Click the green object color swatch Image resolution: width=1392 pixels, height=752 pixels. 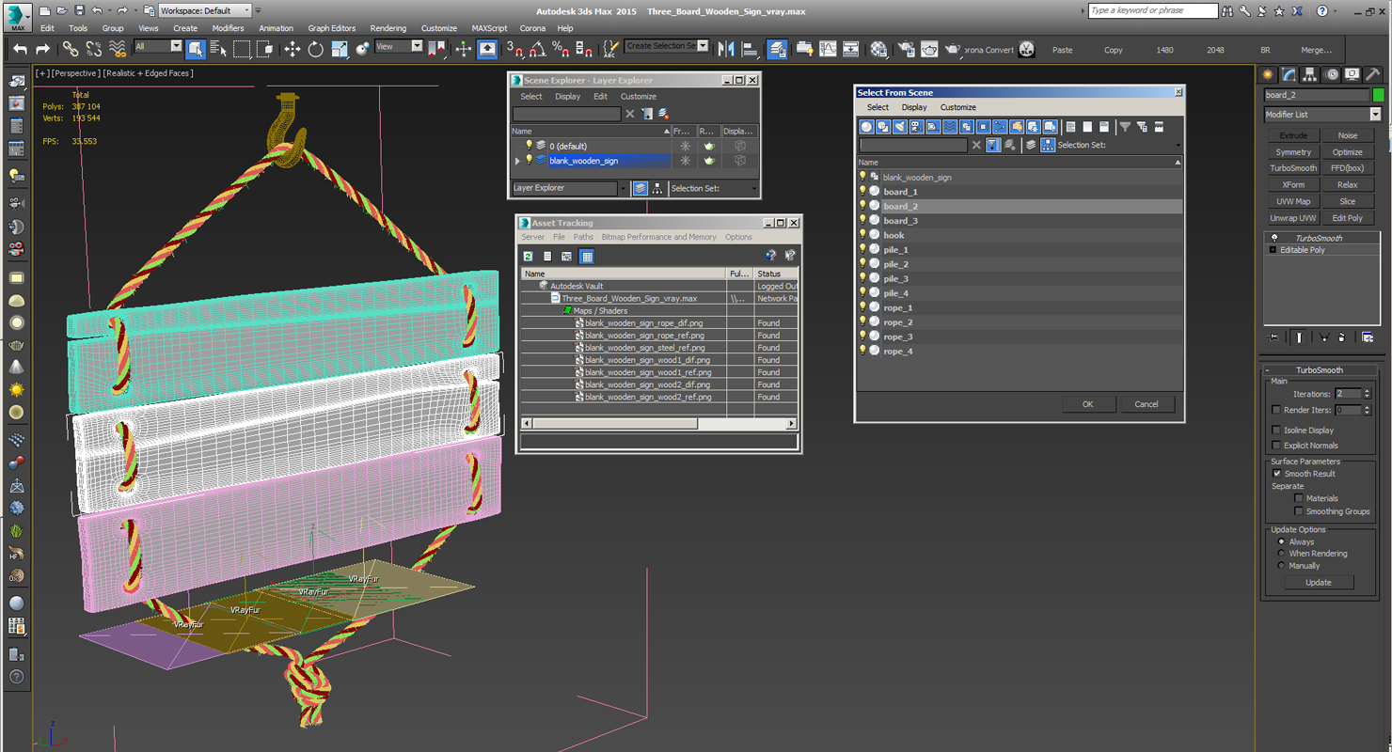tap(1379, 95)
